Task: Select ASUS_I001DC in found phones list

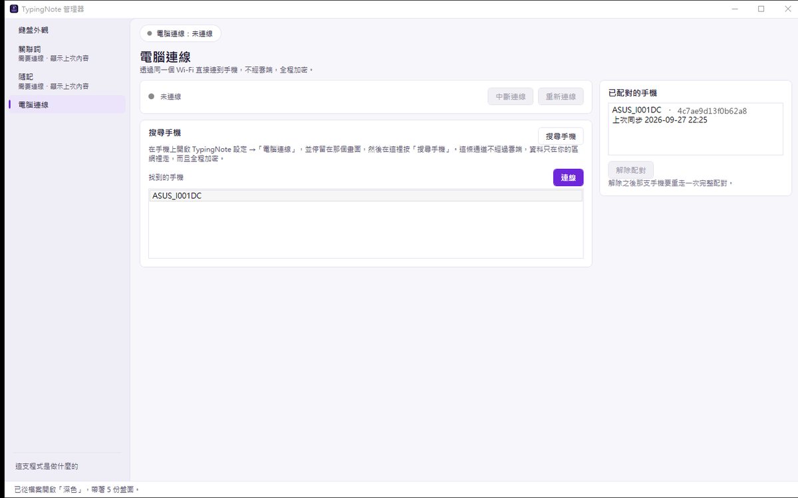Action: click(x=366, y=195)
